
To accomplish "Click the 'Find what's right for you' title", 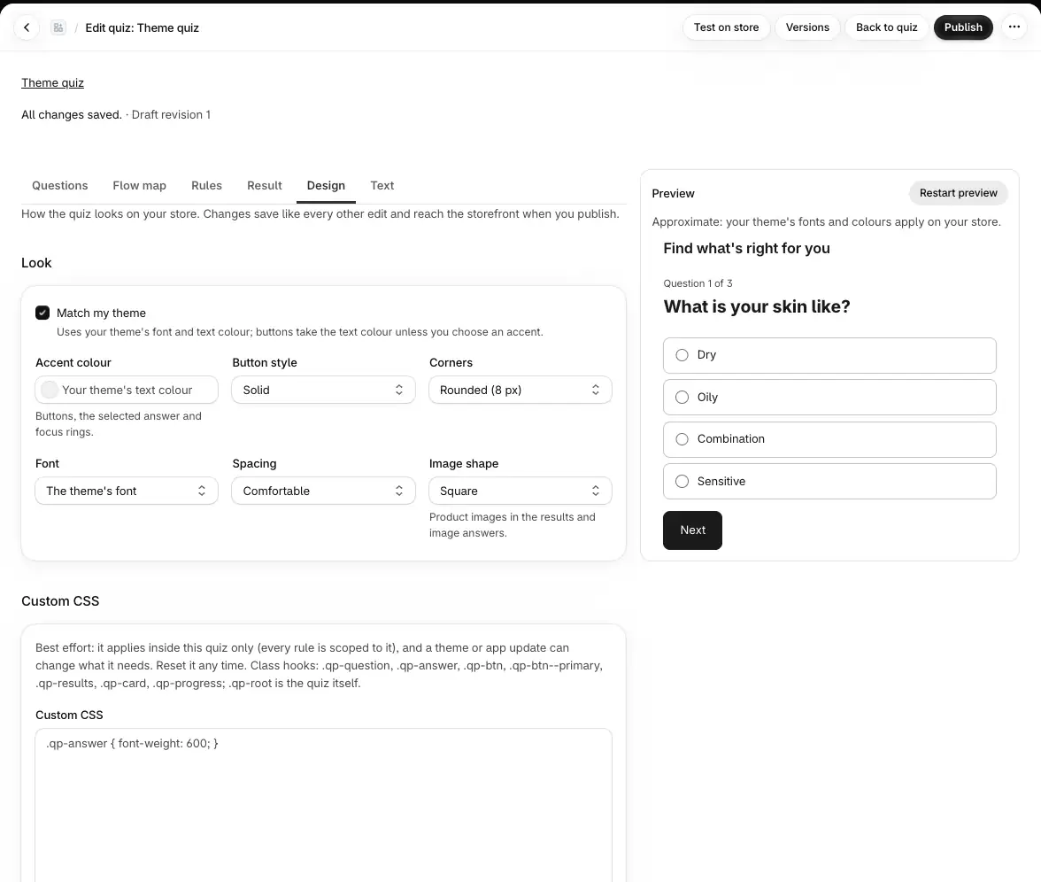I will 746,248.
